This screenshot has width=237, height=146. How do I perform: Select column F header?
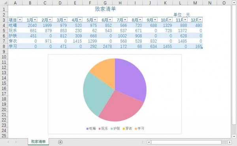(90, 3)
